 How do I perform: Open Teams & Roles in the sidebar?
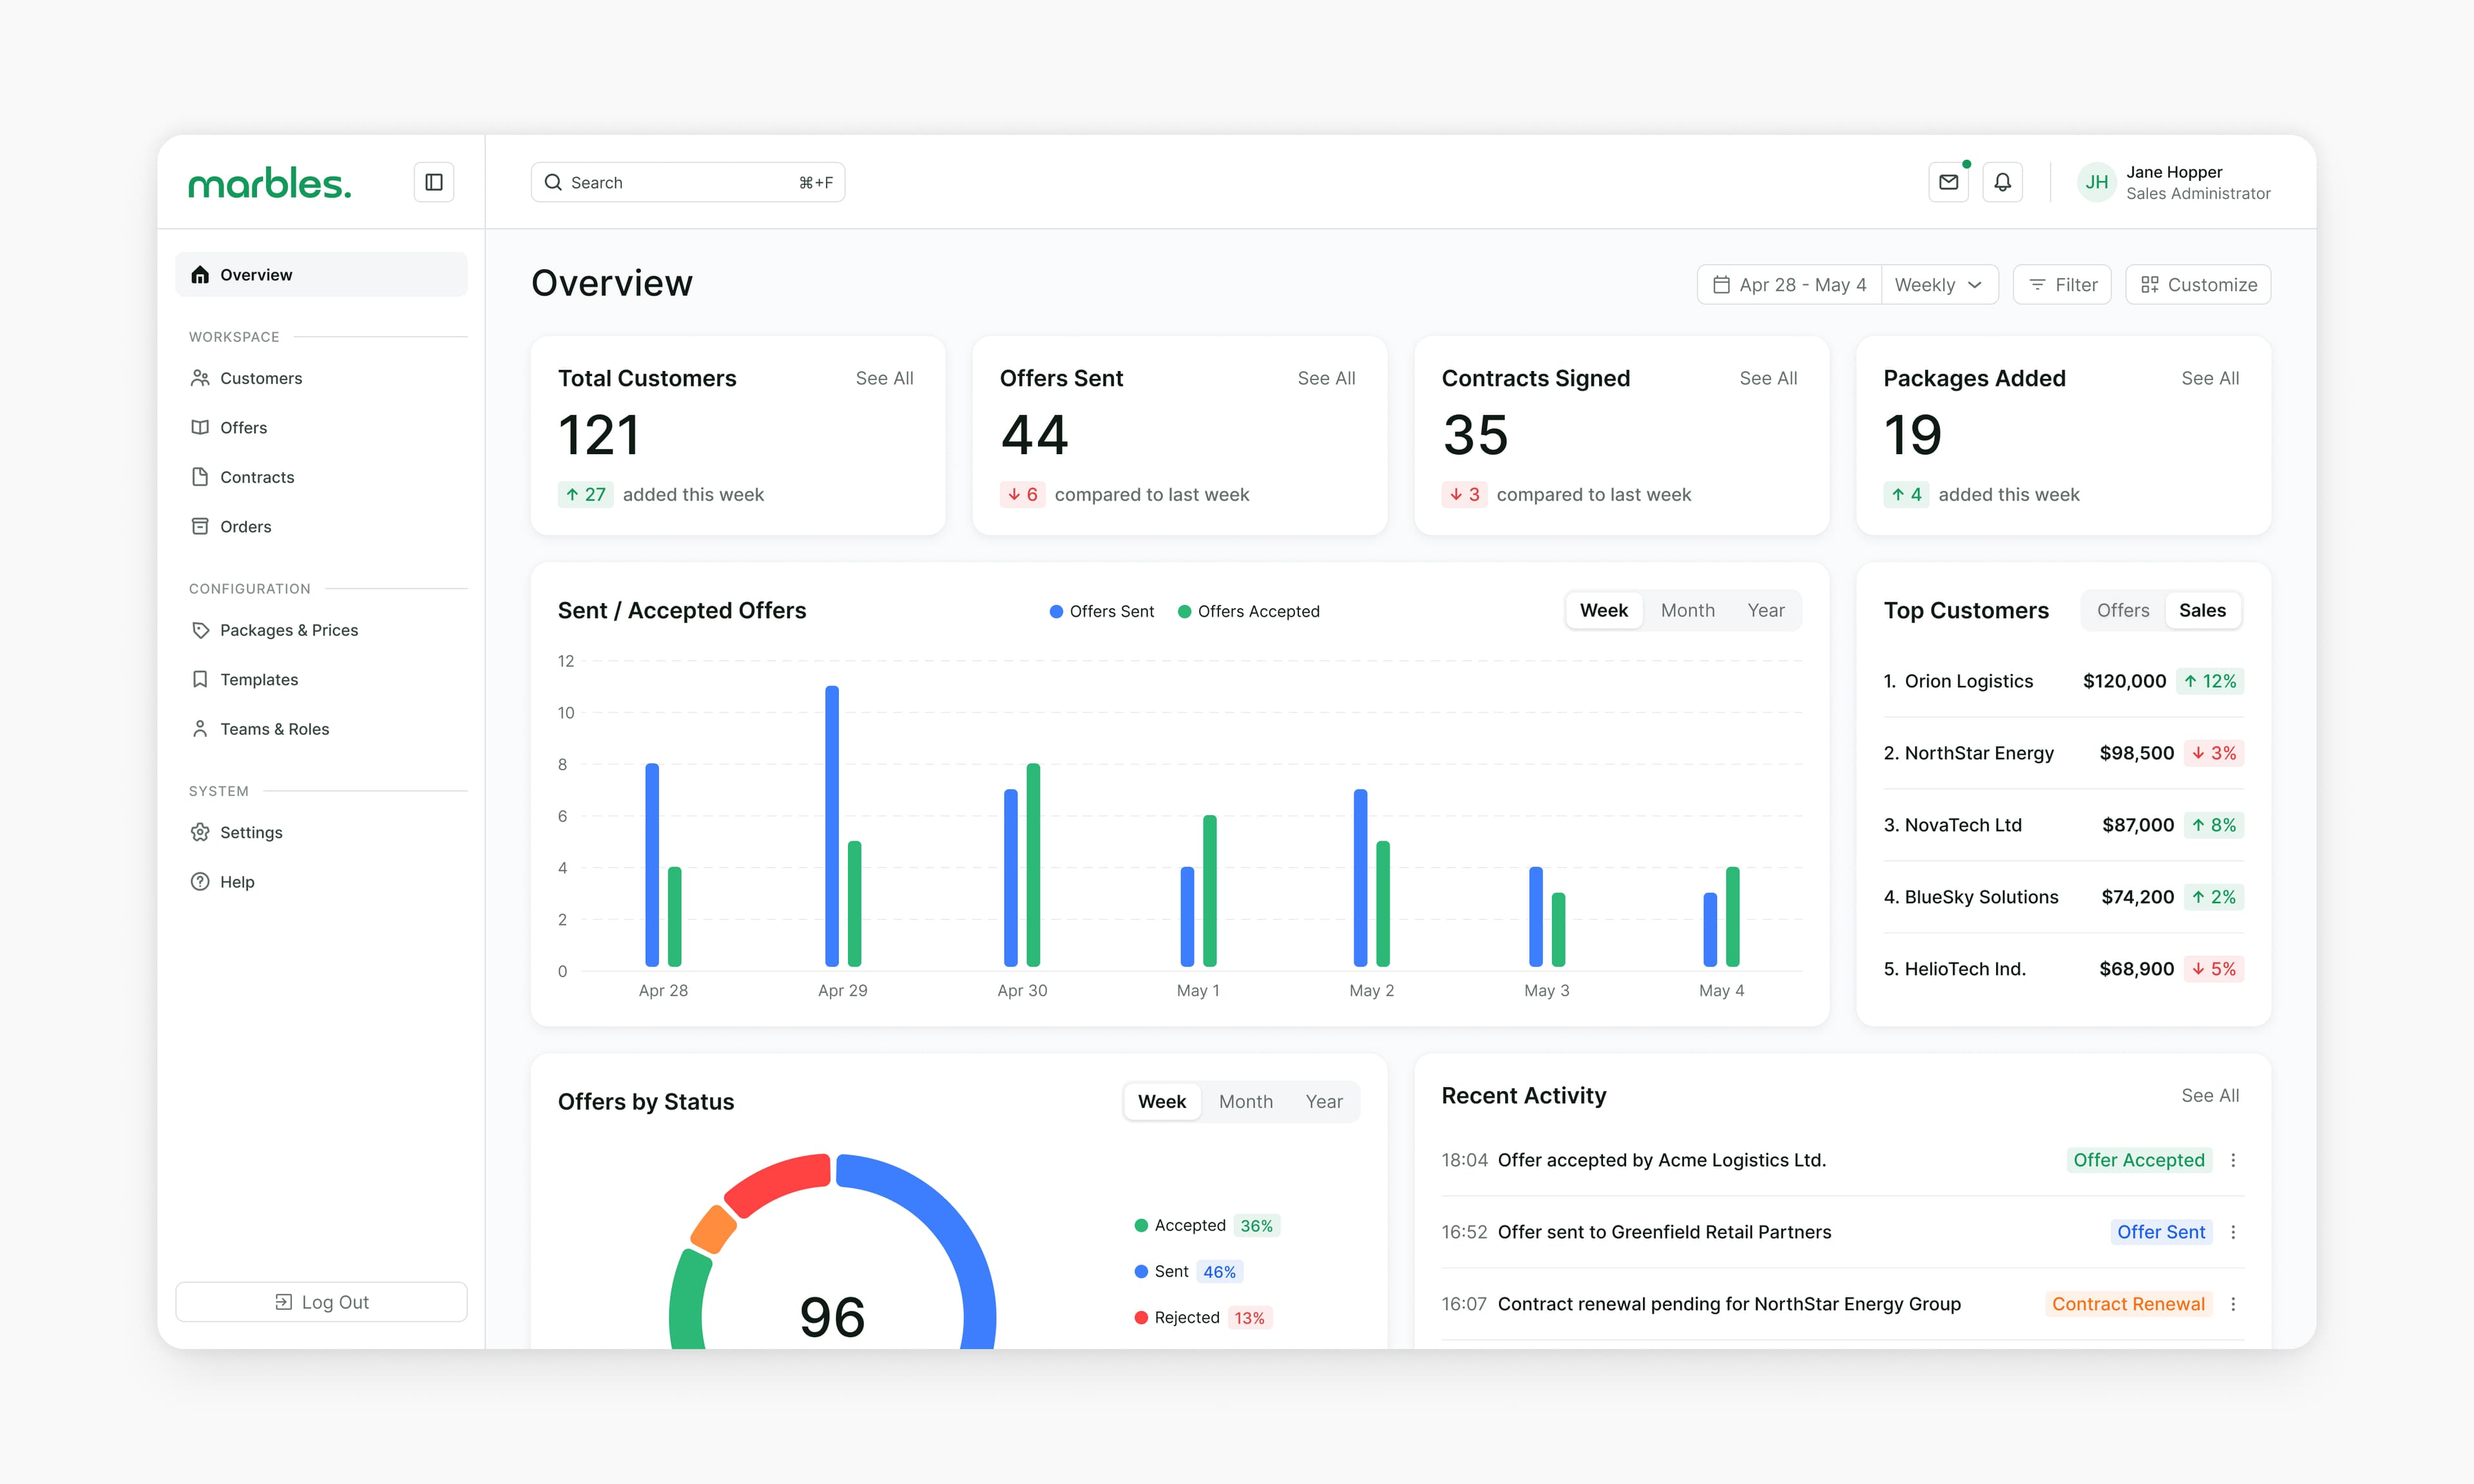(x=321, y=729)
